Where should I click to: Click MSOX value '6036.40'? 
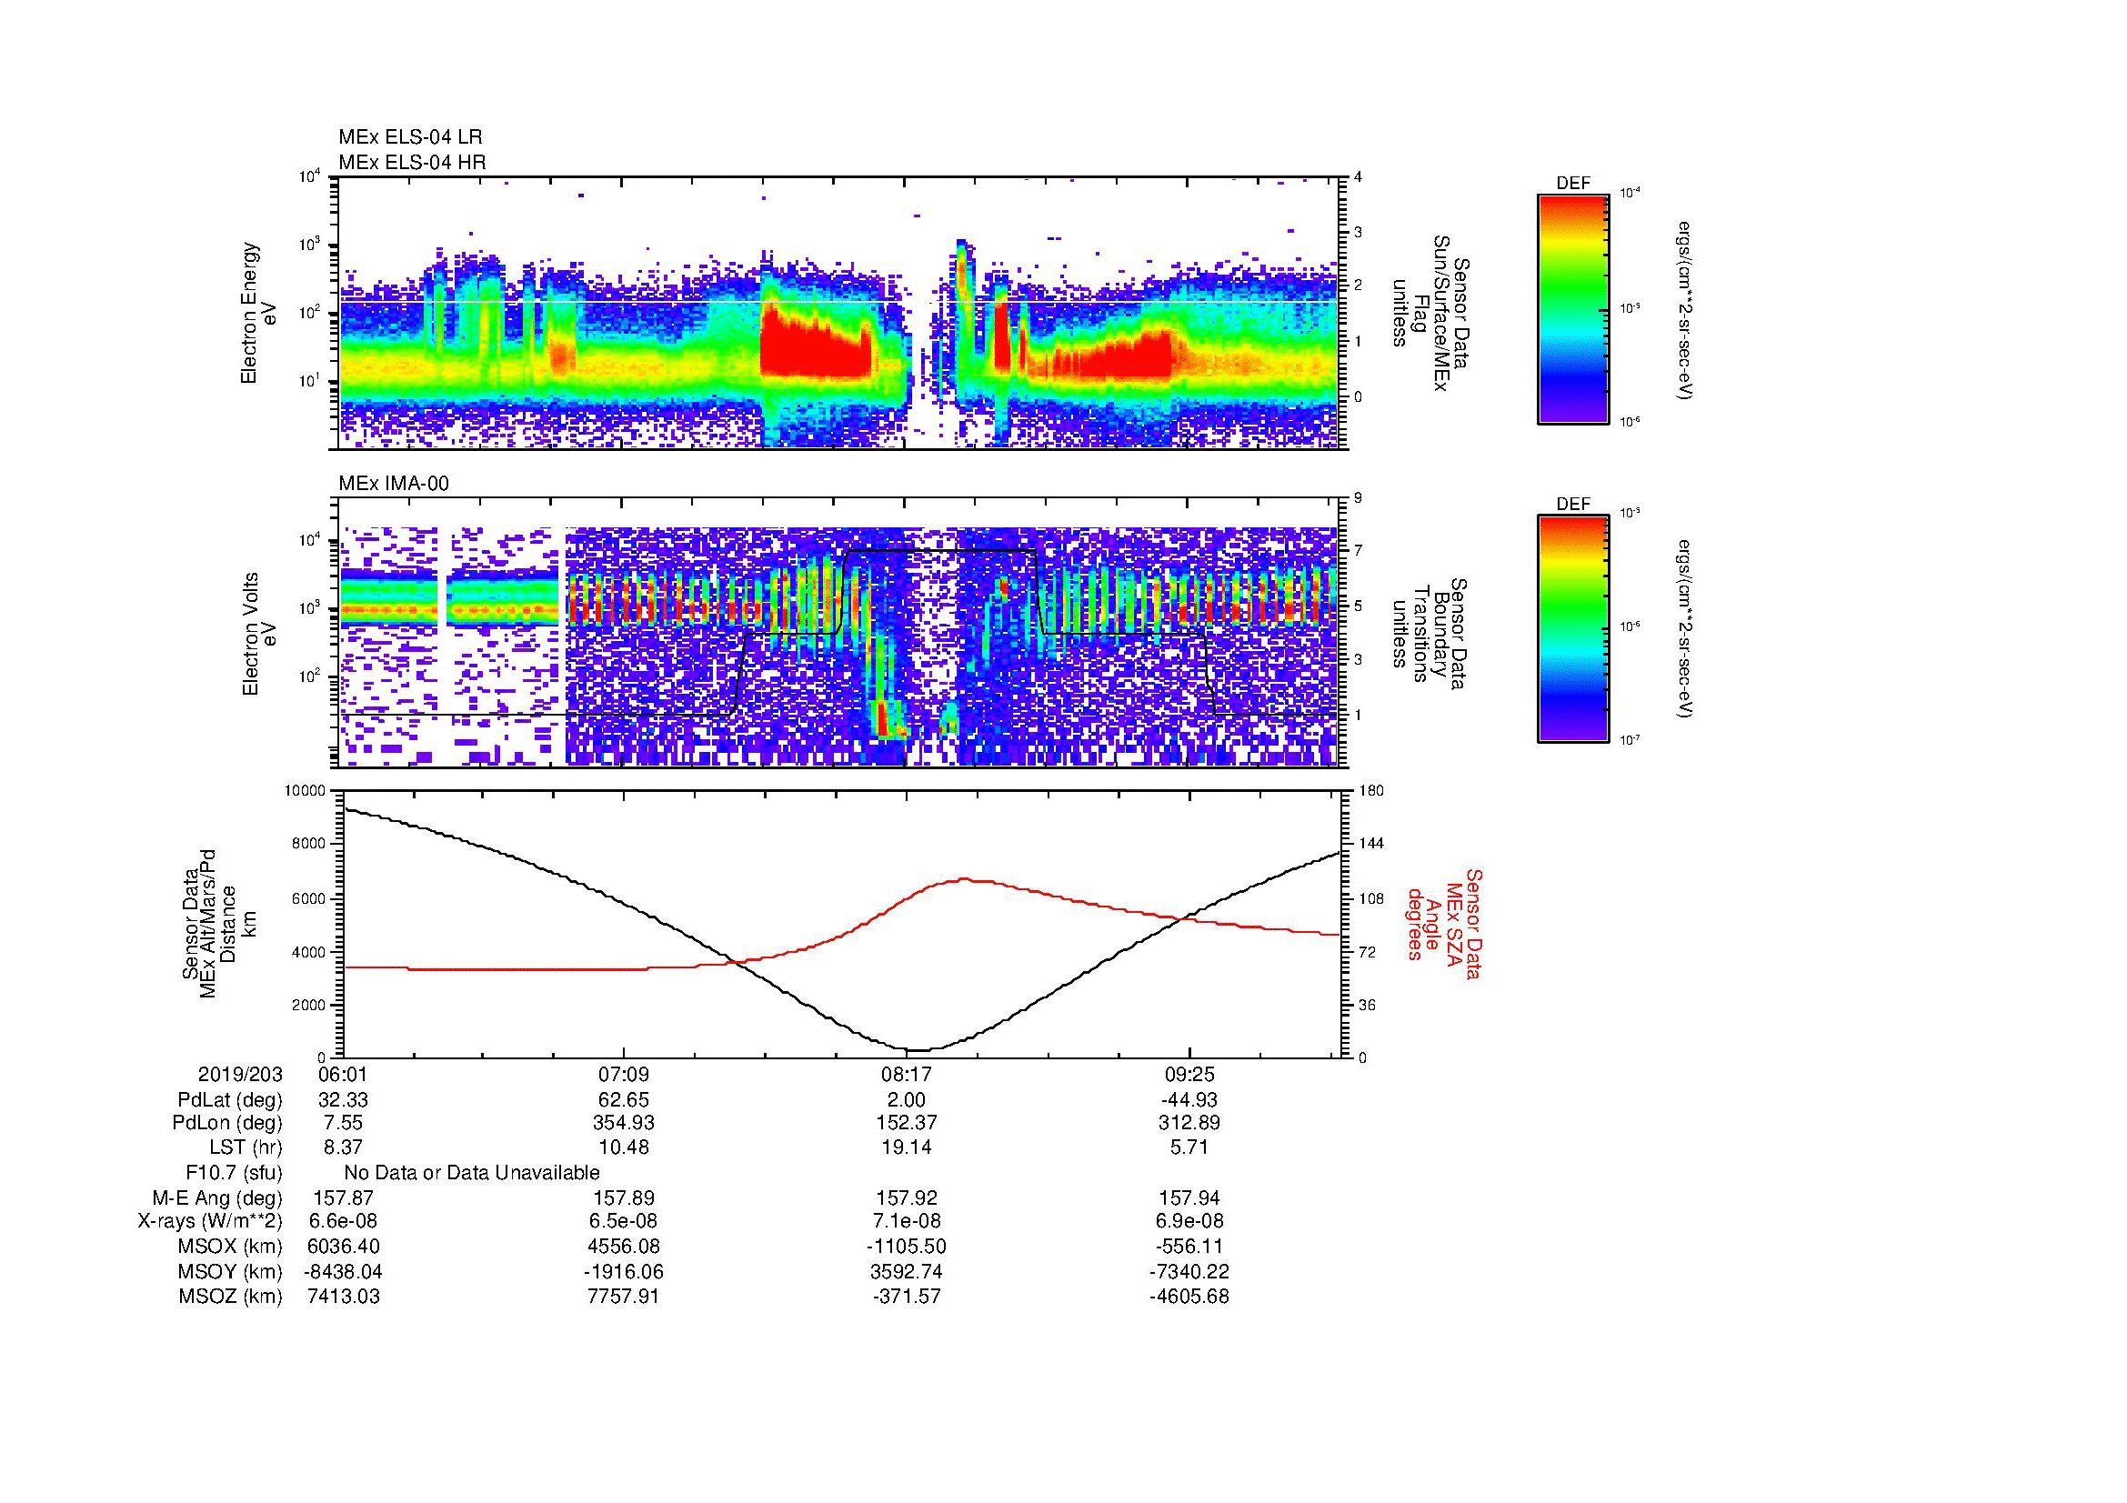(343, 1247)
